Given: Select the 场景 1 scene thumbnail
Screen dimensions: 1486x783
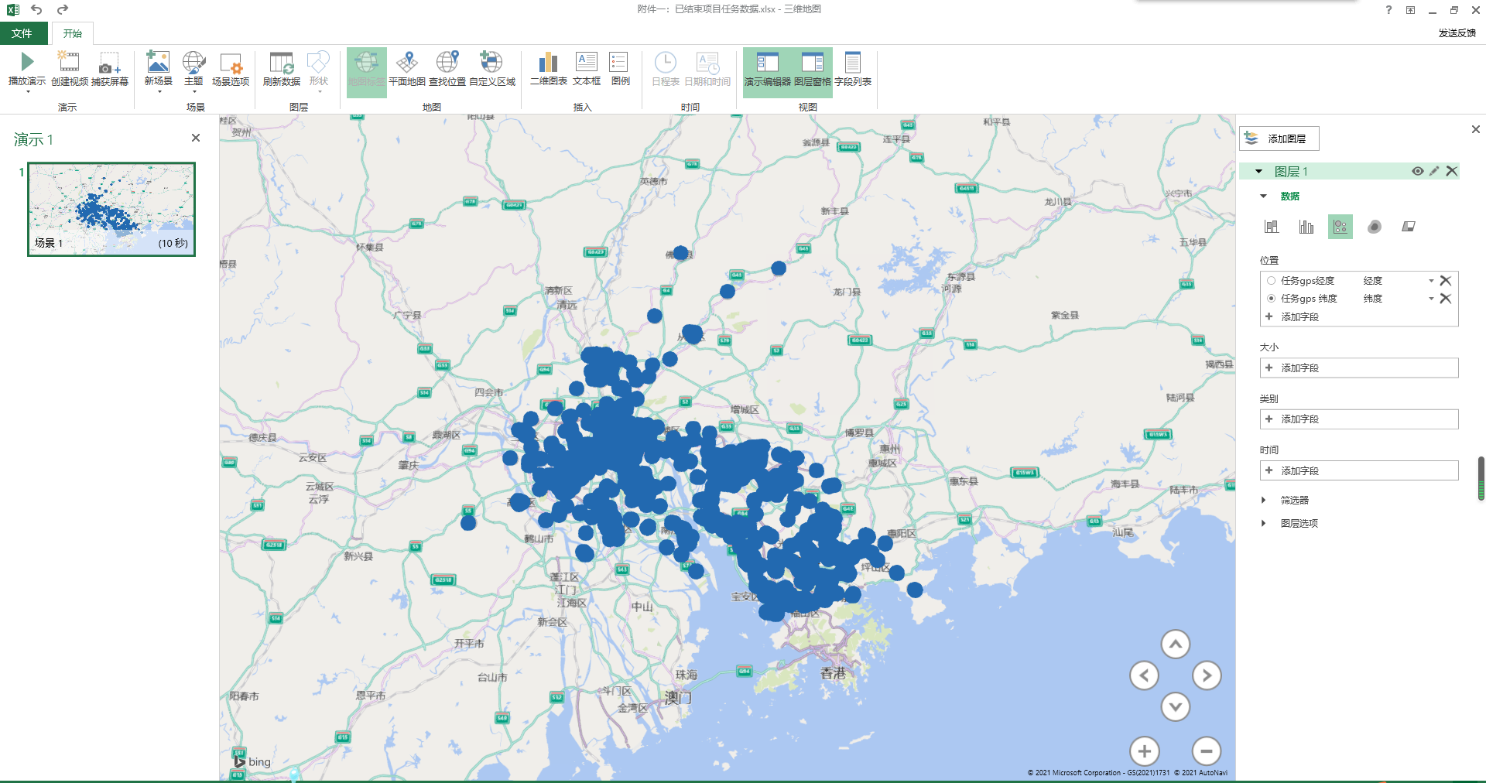Looking at the screenshot, I should 111,209.
